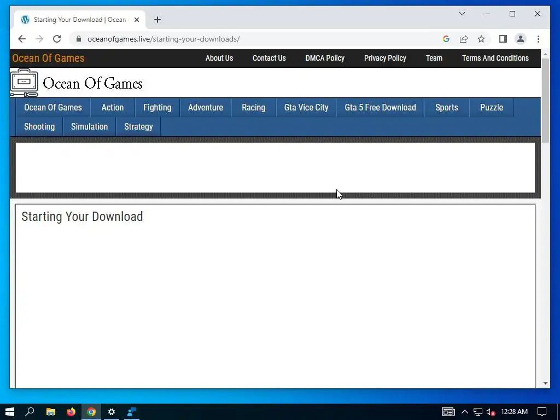Open notification center

tap(542, 412)
